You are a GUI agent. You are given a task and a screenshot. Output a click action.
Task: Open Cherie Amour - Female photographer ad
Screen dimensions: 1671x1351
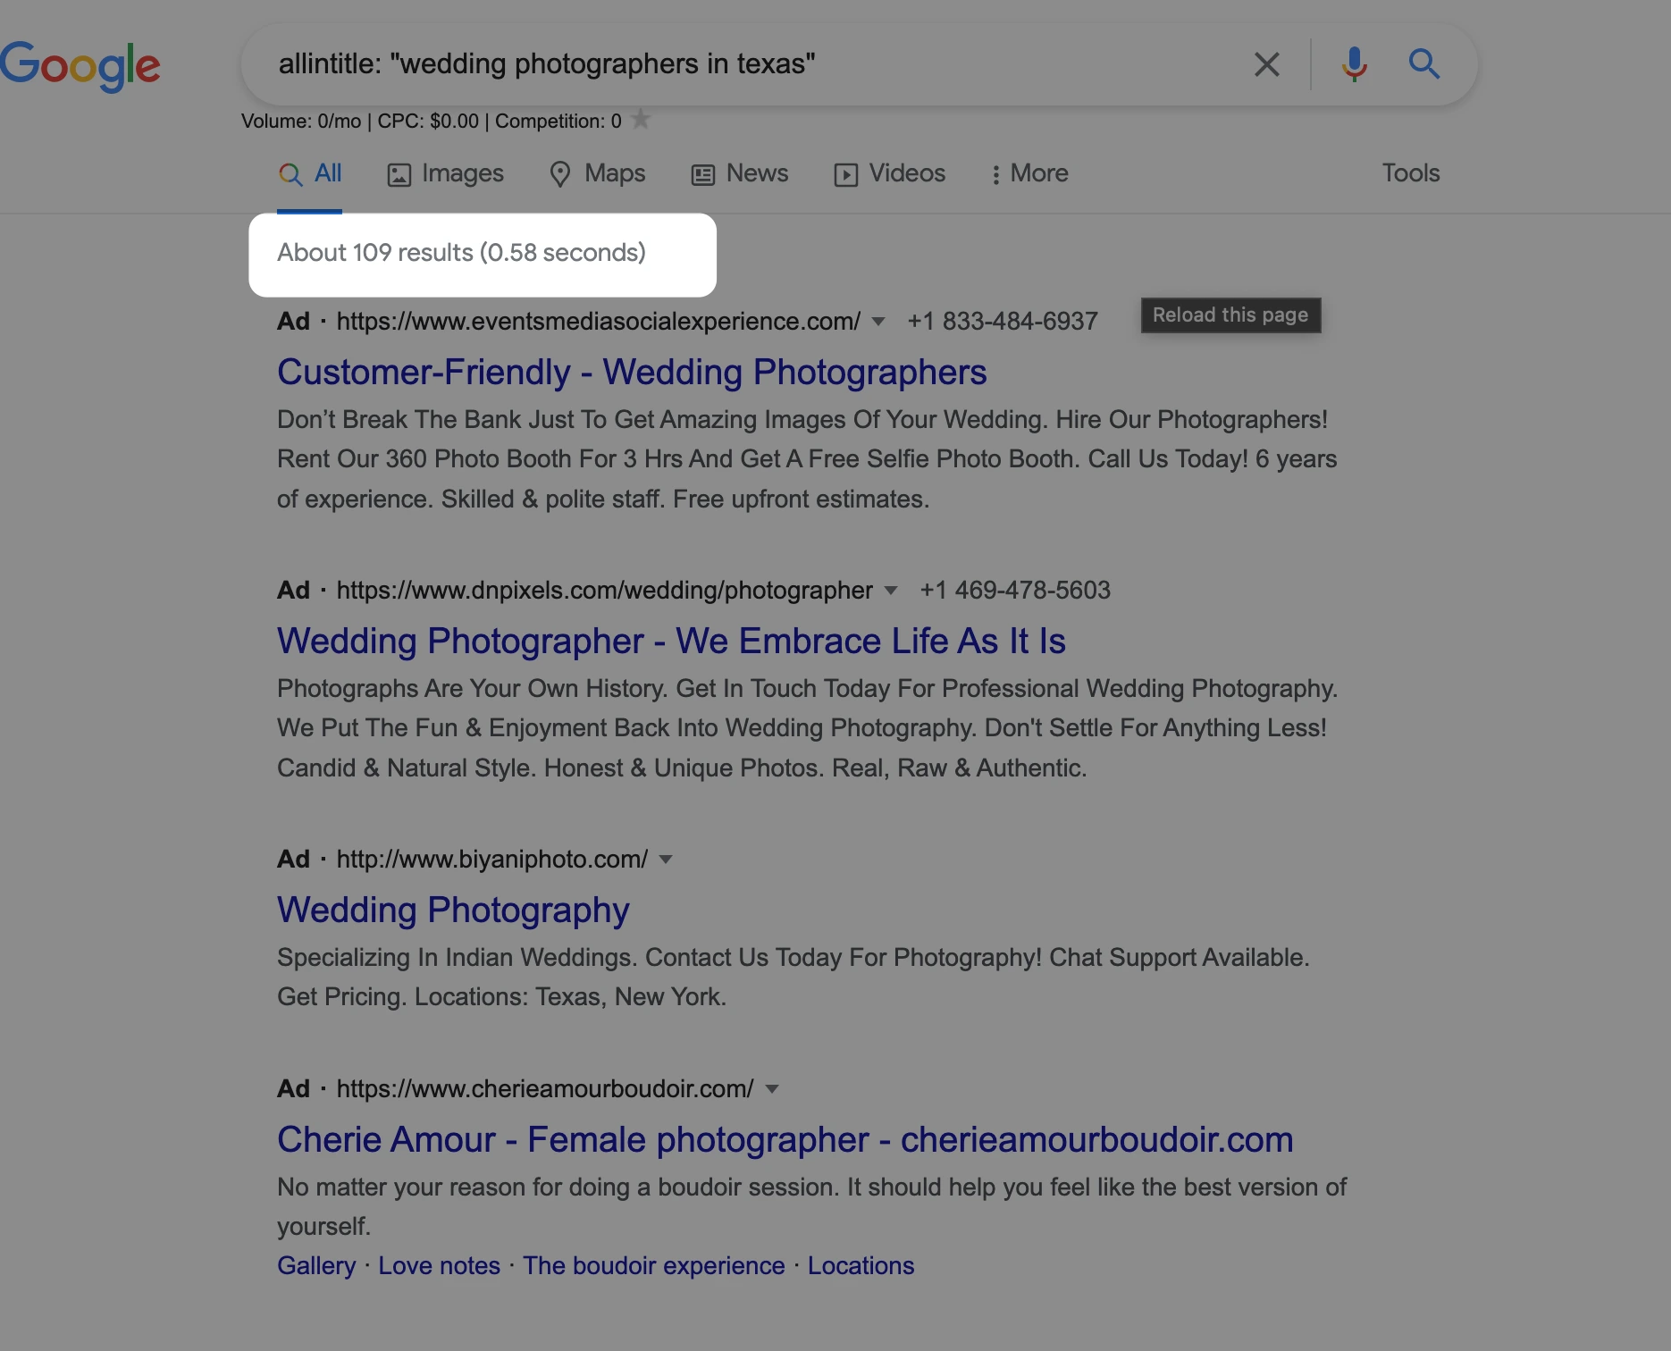[785, 1139]
